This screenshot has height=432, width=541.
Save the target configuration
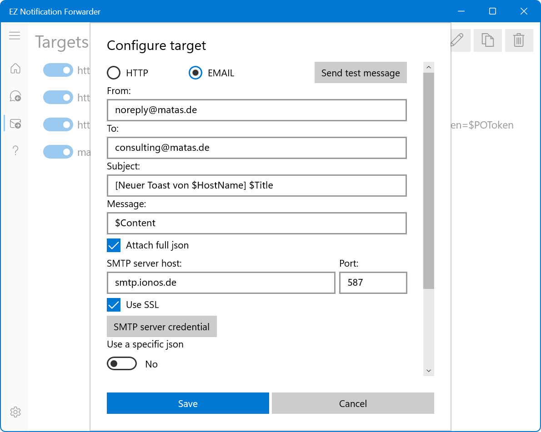click(x=188, y=403)
